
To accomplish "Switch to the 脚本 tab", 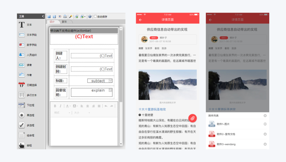I will point(65,22).
